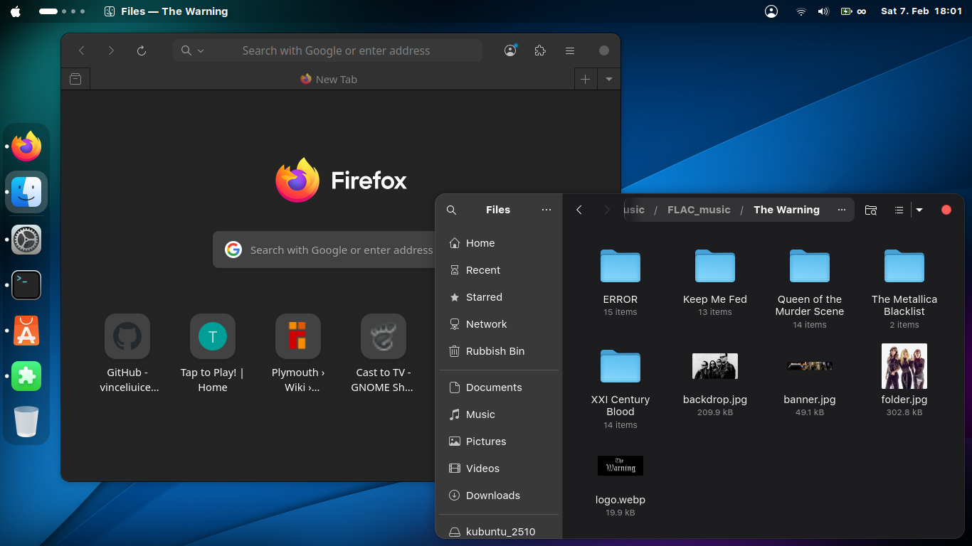
Task: Switch to the New Tab tab
Action: (329, 79)
